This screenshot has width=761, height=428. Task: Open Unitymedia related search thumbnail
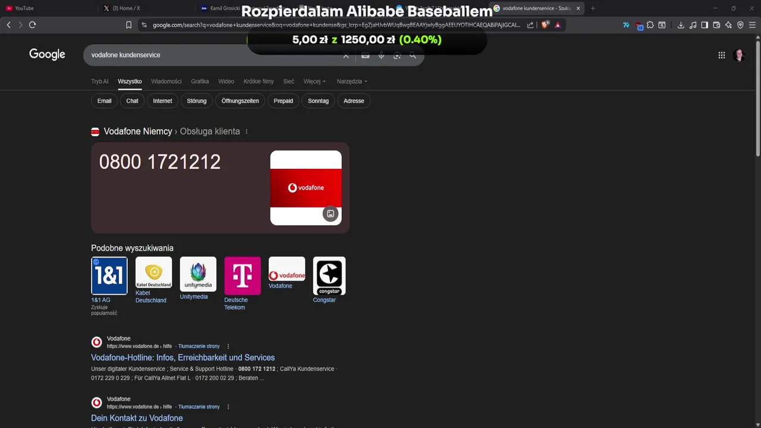(x=198, y=274)
